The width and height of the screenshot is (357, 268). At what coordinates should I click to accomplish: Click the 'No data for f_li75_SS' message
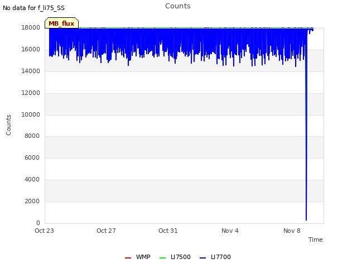pyautogui.click(x=33, y=8)
